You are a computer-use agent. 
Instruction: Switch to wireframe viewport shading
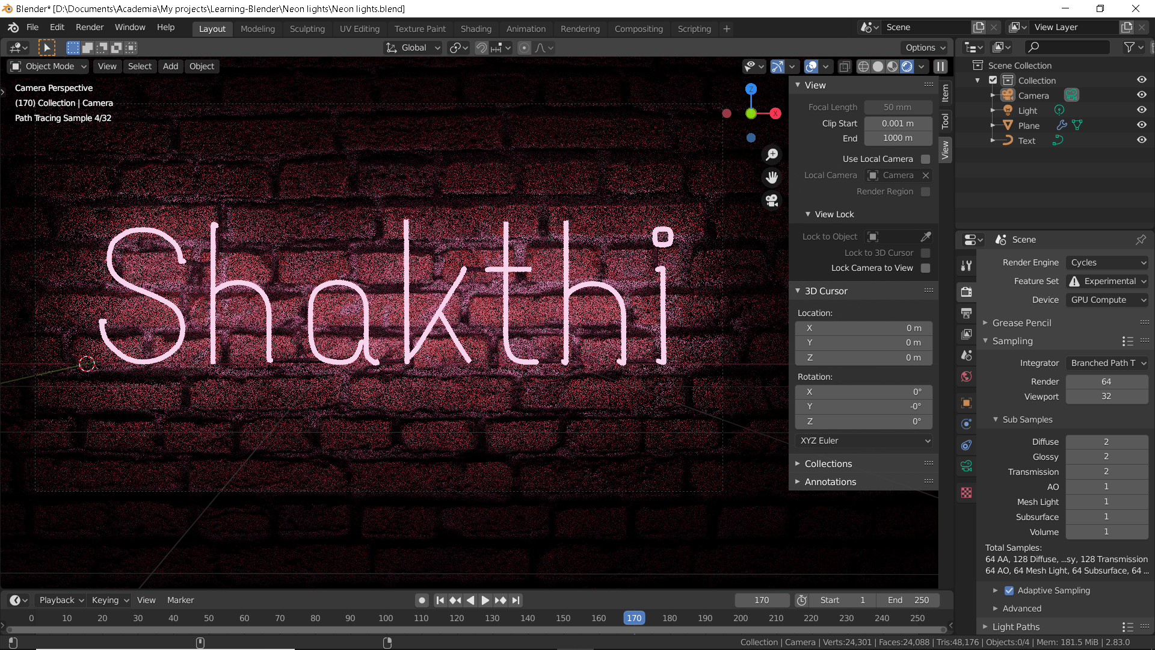863,67
